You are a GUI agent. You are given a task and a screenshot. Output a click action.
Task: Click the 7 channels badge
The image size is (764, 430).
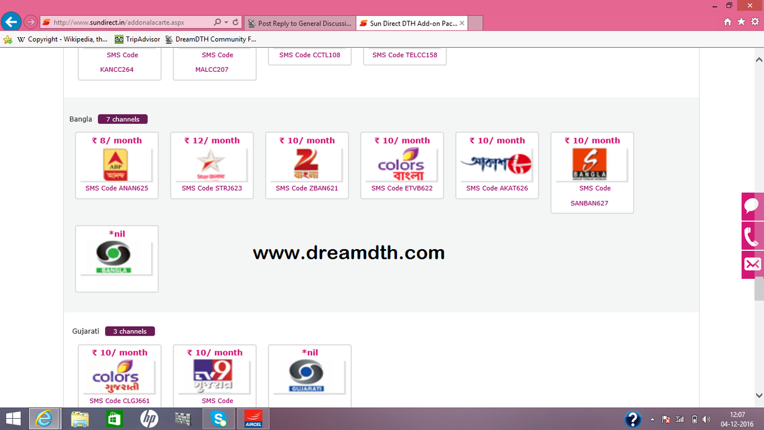click(x=123, y=119)
